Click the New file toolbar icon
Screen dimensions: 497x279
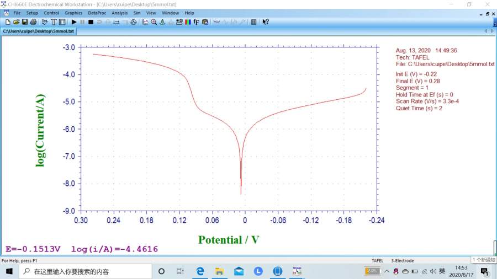point(8,22)
